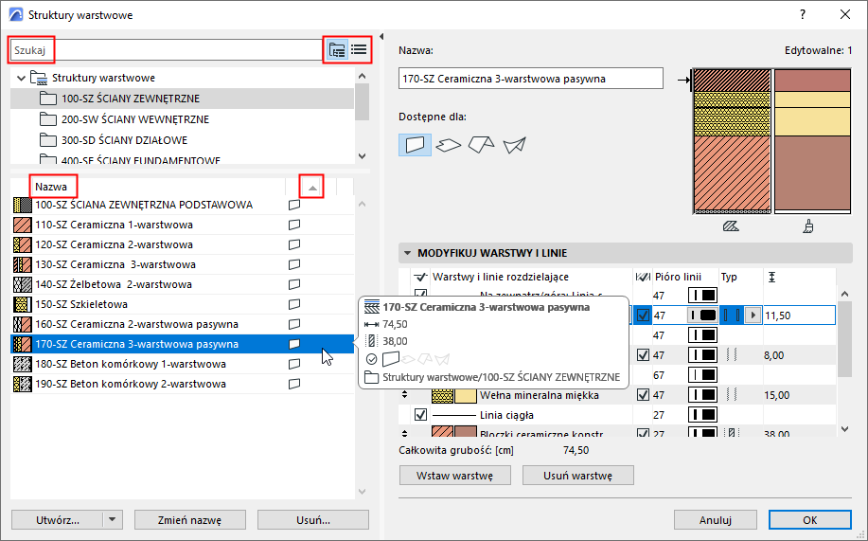Click the core type icon of Bloczki ceramiczne row
This screenshot has width=868, height=541.
click(x=732, y=433)
